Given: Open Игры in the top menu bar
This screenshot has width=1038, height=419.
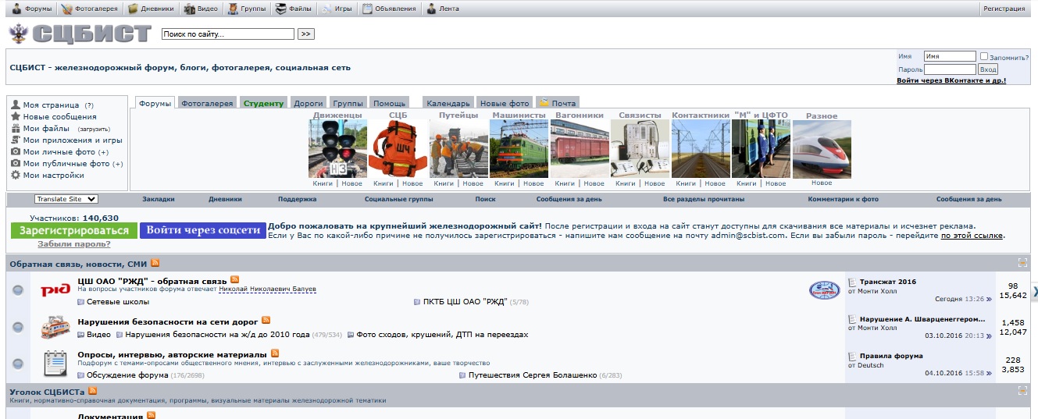Looking at the screenshot, I should click(x=337, y=9).
